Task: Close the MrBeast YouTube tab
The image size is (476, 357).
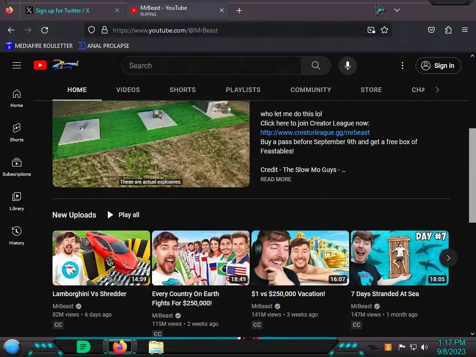Action: pos(222,10)
